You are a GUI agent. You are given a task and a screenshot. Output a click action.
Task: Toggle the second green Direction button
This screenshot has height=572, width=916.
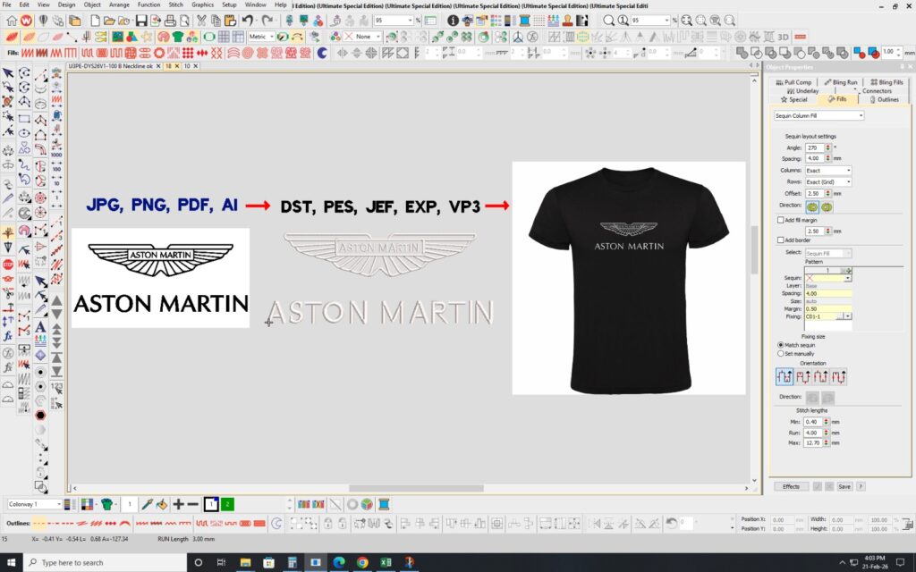click(827, 207)
